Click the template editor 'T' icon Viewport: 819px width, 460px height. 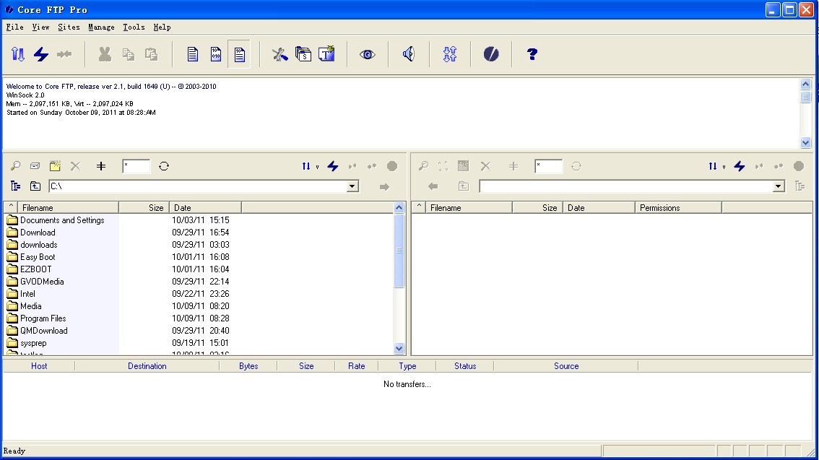(327, 54)
